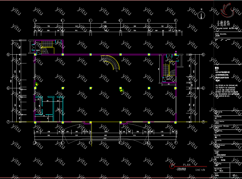Click grid bubble 6 on right side

pyautogui.click(x=203, y=88)
